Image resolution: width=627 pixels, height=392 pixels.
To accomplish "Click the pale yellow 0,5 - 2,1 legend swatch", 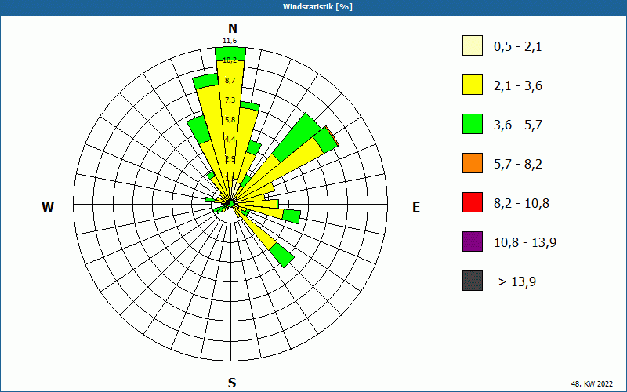I will tap(473, 45).
